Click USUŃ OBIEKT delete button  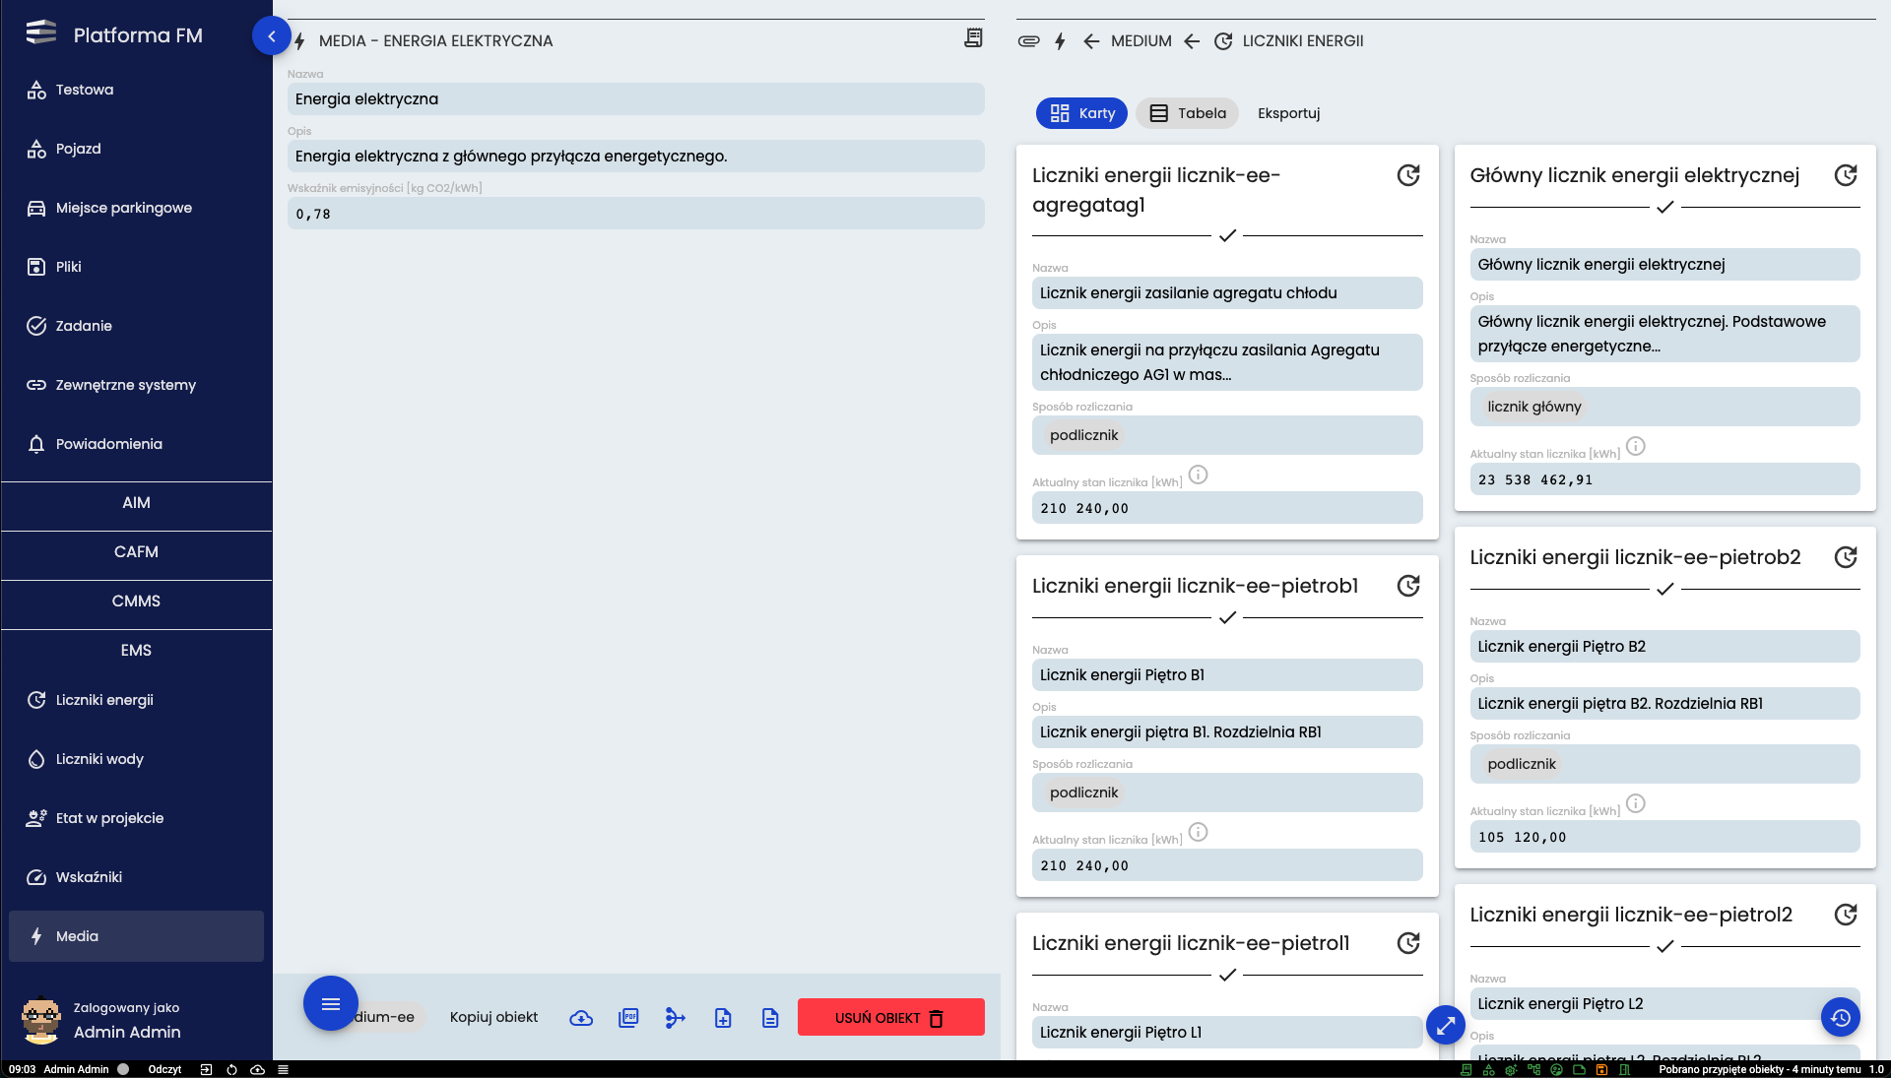[x=891, y=1017]
